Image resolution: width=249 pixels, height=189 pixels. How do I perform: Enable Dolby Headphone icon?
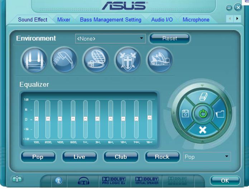point(83,181)
